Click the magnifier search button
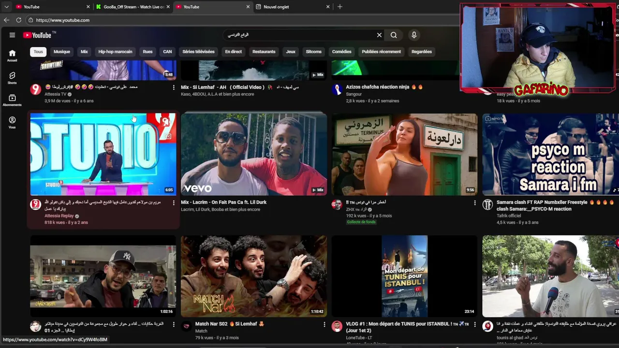The width and height of the screenshot is (619, 348). pyautogui.click(x=394, y=35)
